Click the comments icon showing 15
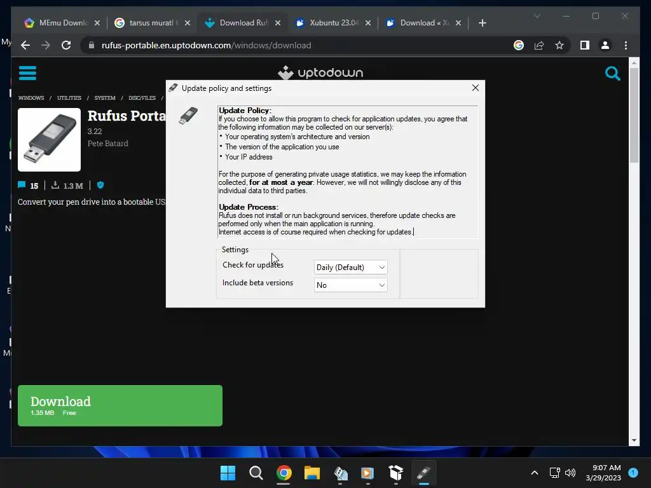651x488 pixels. (22, 185)
